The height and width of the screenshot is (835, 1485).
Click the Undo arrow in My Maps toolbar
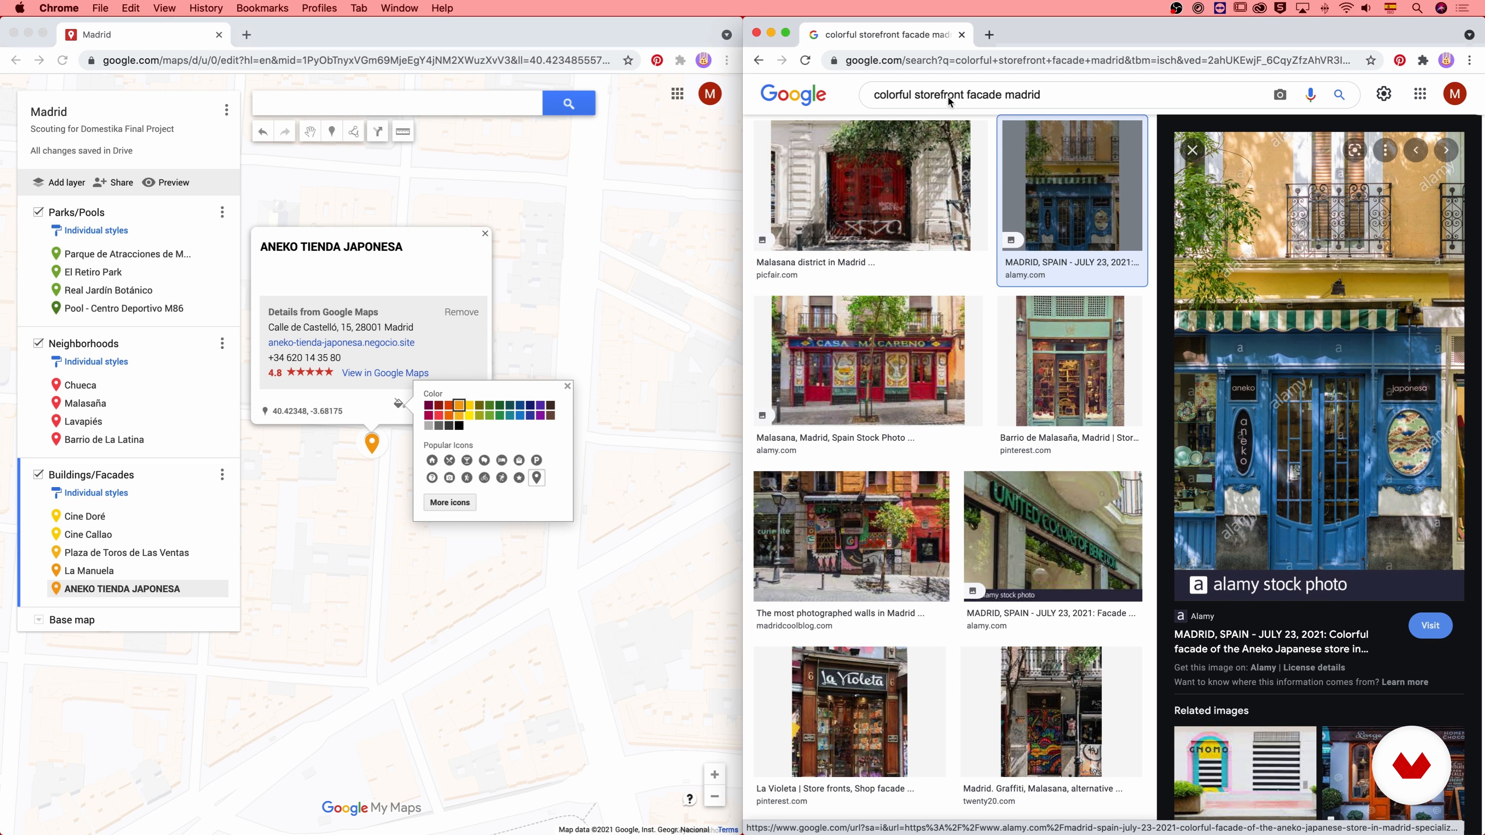[x=263, y=132]
